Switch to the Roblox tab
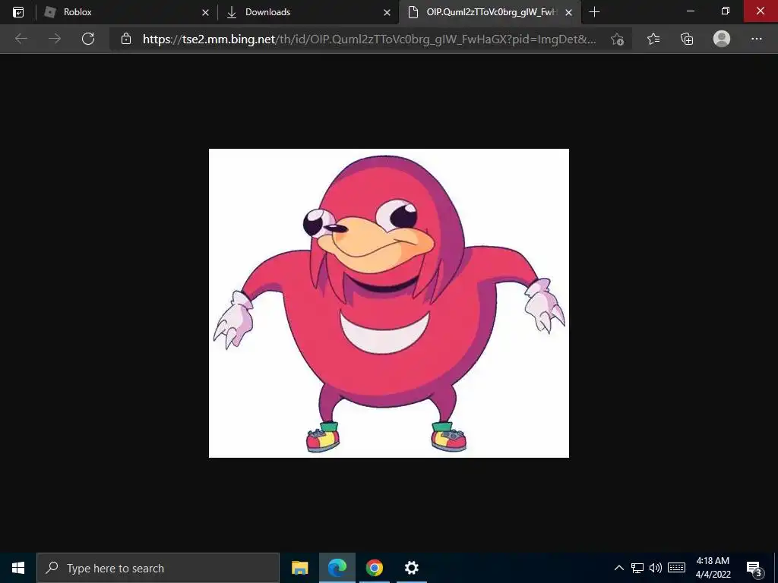The width and height of the screenshot is (778, 583). (x=126, y=12)
